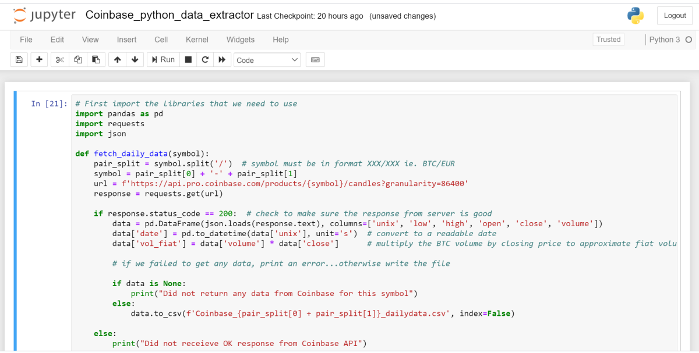Paste a cell using the clipboard icon
The image size is (699, 353).
pos(96,59)
